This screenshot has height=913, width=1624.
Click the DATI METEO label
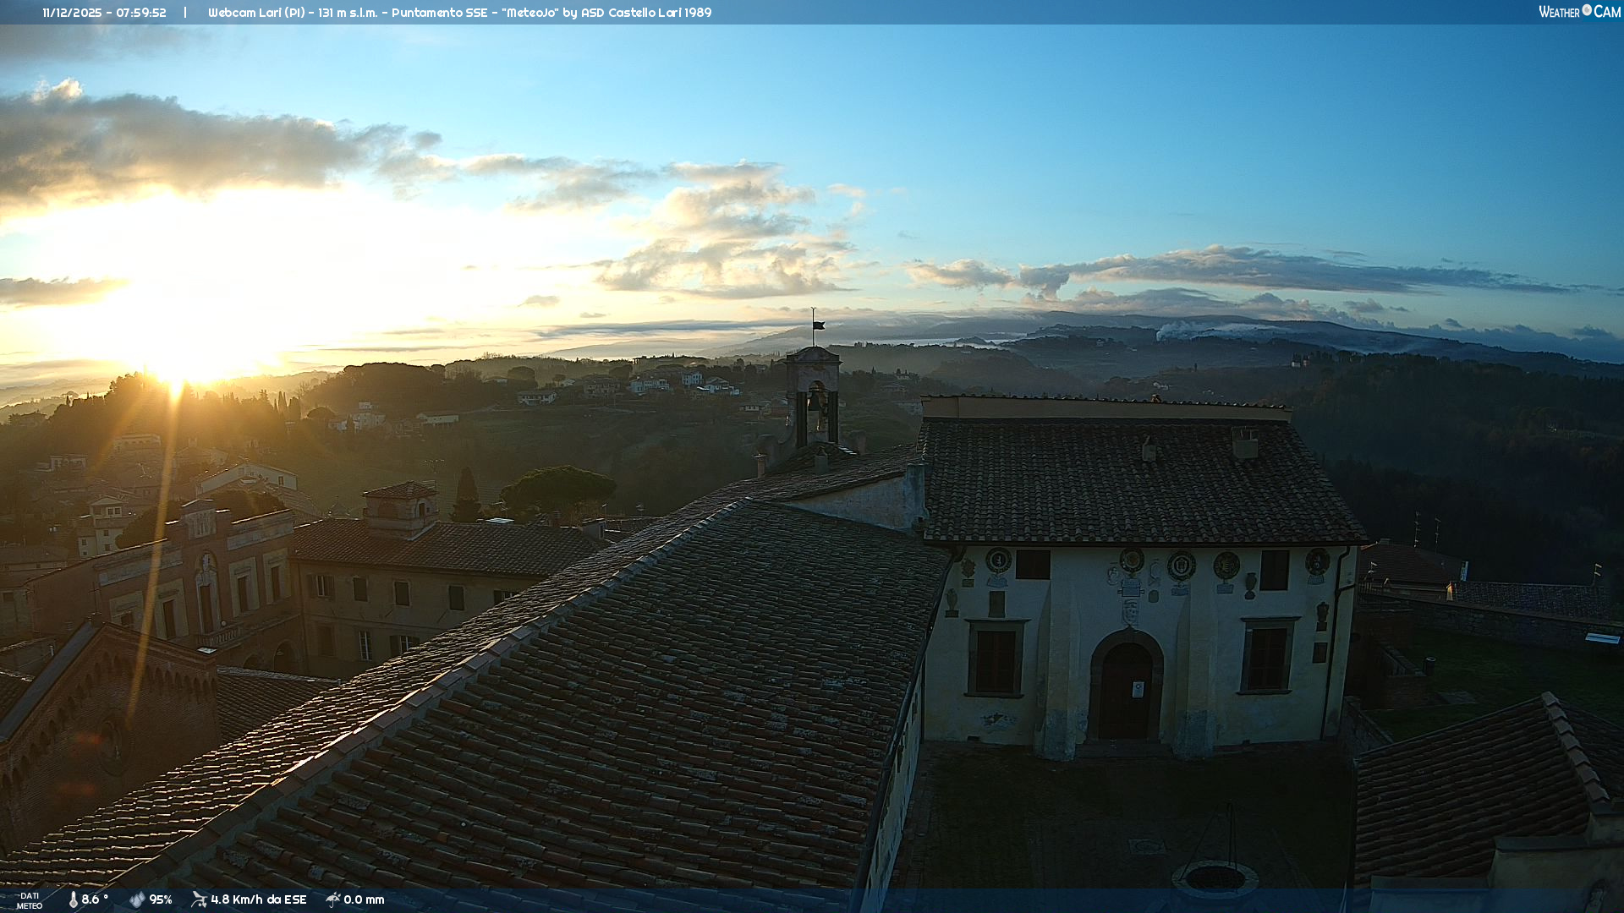30,900
